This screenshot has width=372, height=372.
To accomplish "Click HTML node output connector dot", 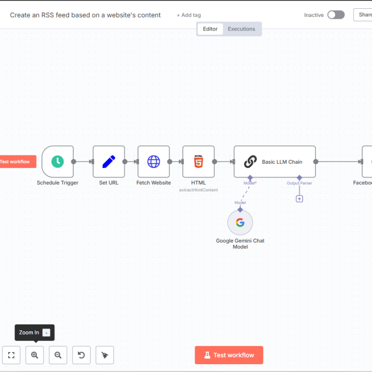I will [215, 162].
